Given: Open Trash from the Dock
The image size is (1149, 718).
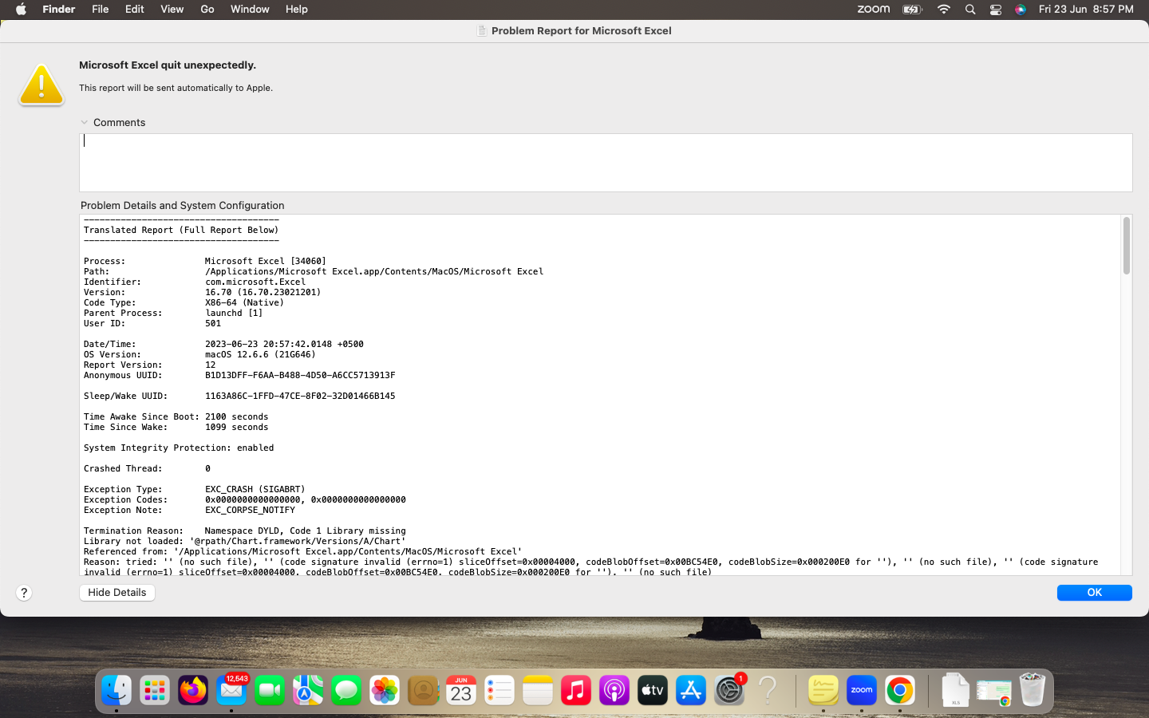Looking at the screenshot, I should point(1033,690).
